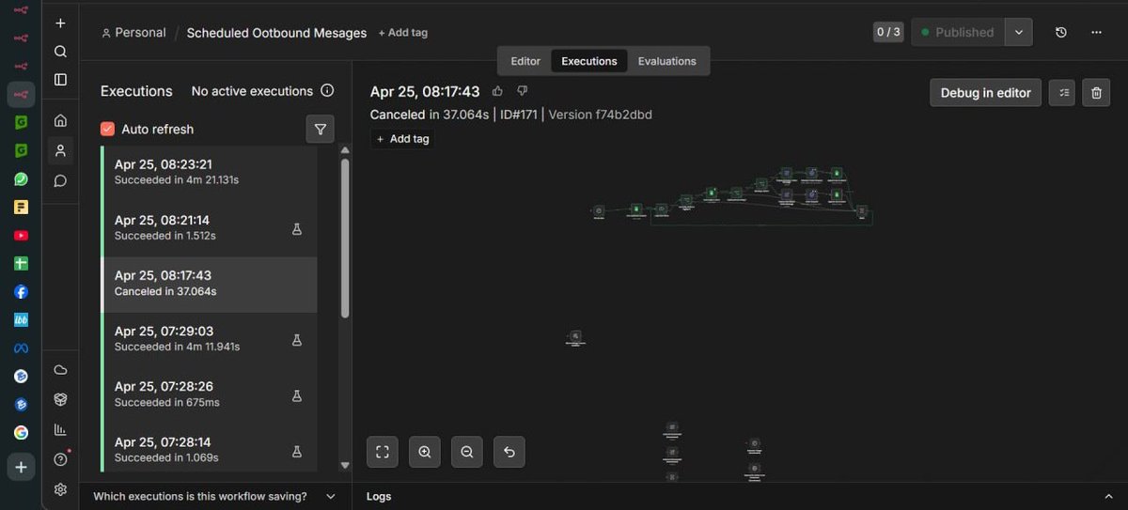Image resolution: width=1128 pixels, height=510 pixels.
Task: Switch to the Meta browser tab
Action: 21,348
